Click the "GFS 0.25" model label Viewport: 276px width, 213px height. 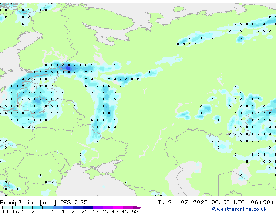coord(74,203)
